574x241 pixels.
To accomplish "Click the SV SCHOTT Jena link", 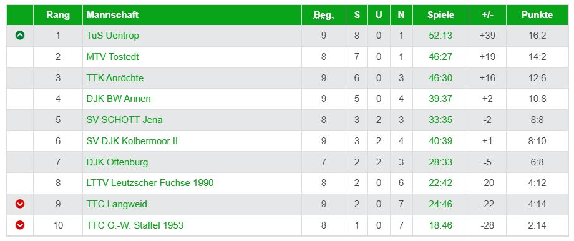I will (x=124, y=120).
